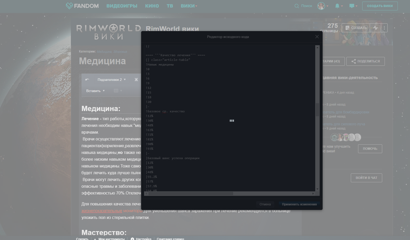Expand the user avatar dropdown arrow
This screenshot has height=240, width=410.
point(327,6)
